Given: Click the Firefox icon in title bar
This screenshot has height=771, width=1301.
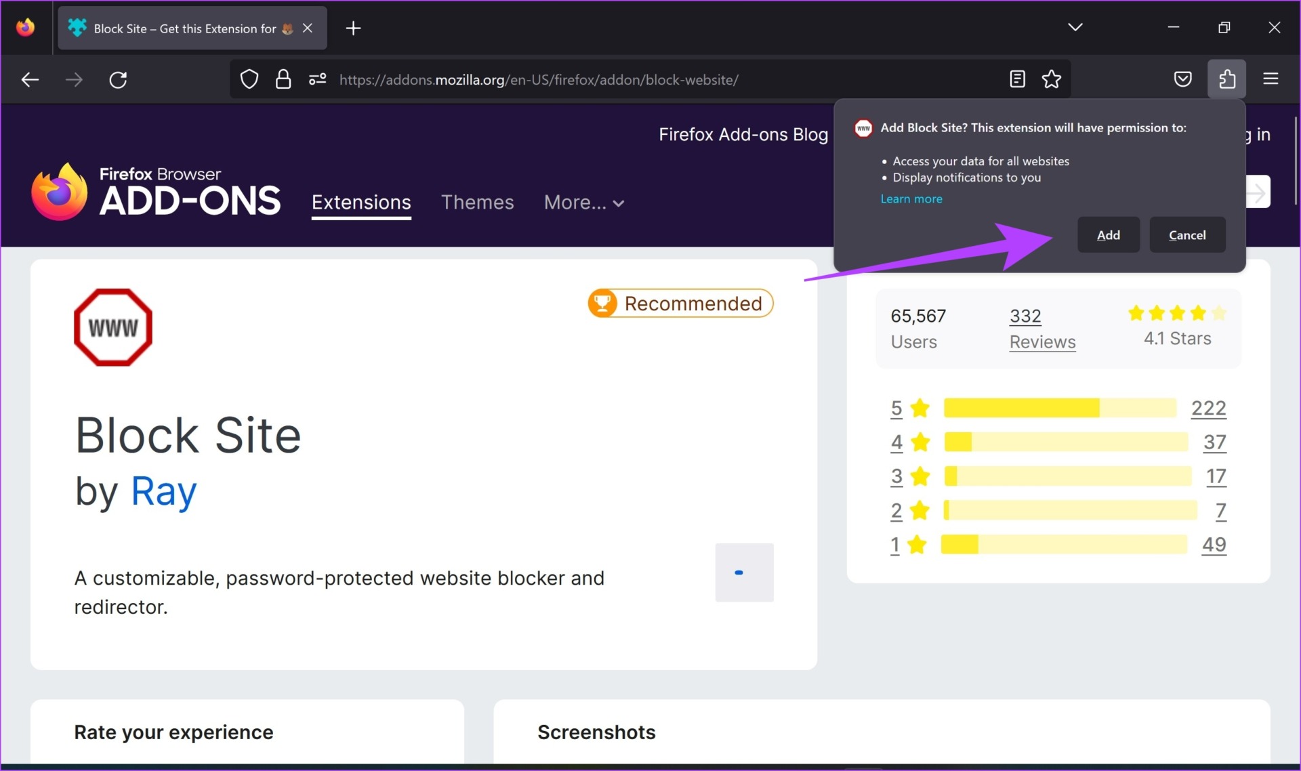Looking at the screenshot, I should pos(26,28).
